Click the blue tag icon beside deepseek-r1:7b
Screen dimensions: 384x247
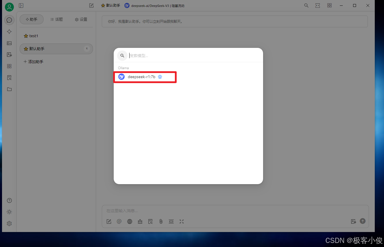tap(160, 77)
